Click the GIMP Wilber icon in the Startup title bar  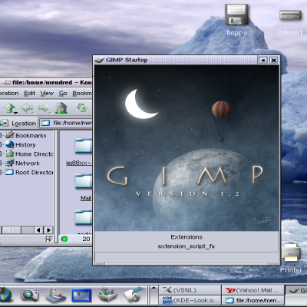click(99, 60)
